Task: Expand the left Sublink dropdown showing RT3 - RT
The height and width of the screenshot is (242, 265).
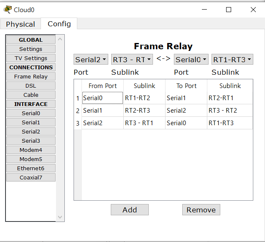Action: (132, 59)
